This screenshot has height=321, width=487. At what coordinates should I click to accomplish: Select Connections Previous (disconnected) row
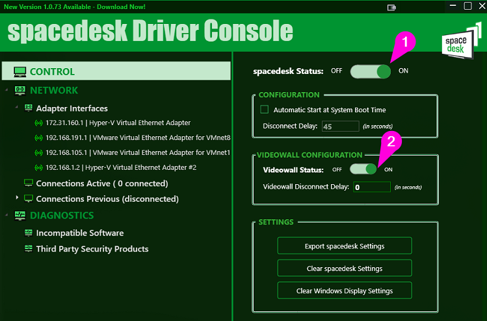pos(107,199)
